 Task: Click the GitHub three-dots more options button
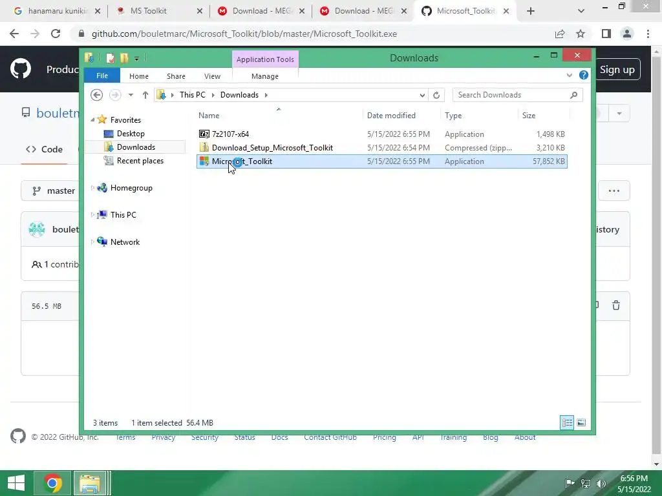[x=614, y=191]
